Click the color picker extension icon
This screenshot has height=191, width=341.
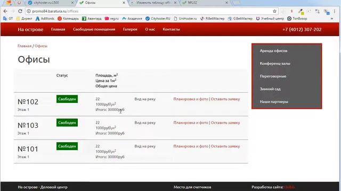301,12
